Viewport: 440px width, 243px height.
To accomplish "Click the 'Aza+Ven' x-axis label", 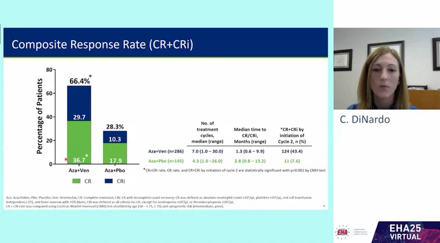I will click(79, 171).
